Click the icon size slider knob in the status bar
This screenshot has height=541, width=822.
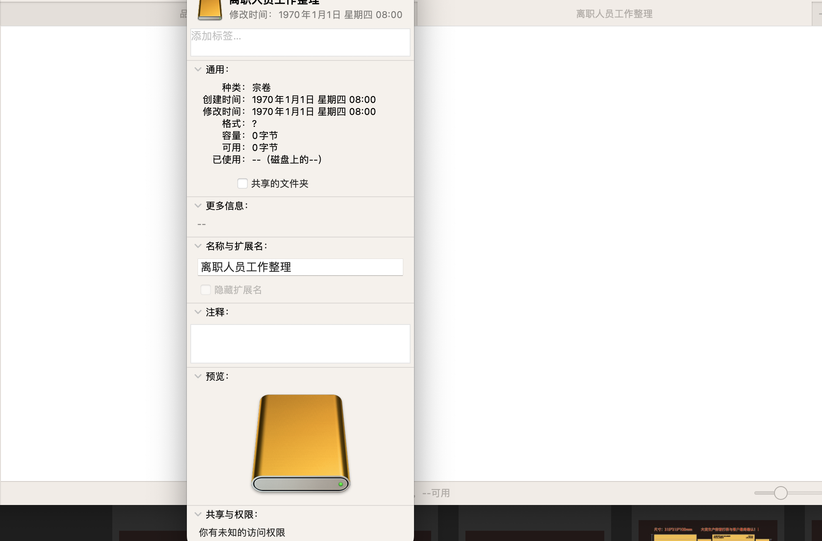[780, 493]
